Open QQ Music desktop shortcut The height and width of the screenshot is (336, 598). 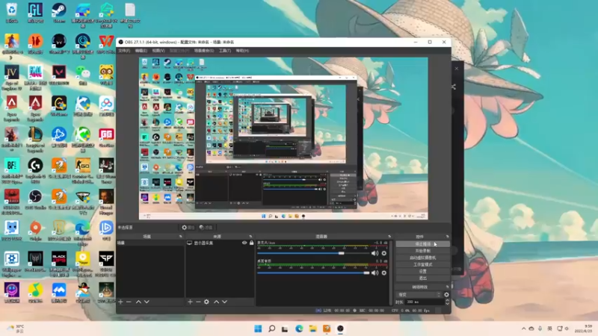coord(35,293)
